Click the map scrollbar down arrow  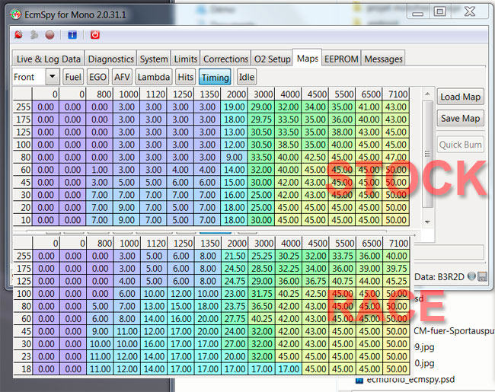point(427,222)
